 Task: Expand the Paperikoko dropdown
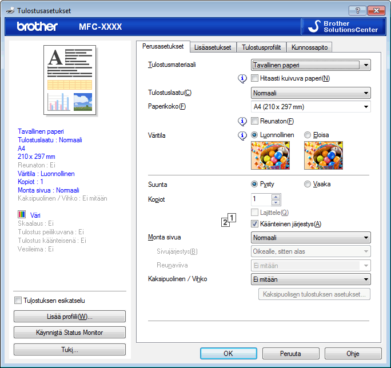(x=311, y=107)
